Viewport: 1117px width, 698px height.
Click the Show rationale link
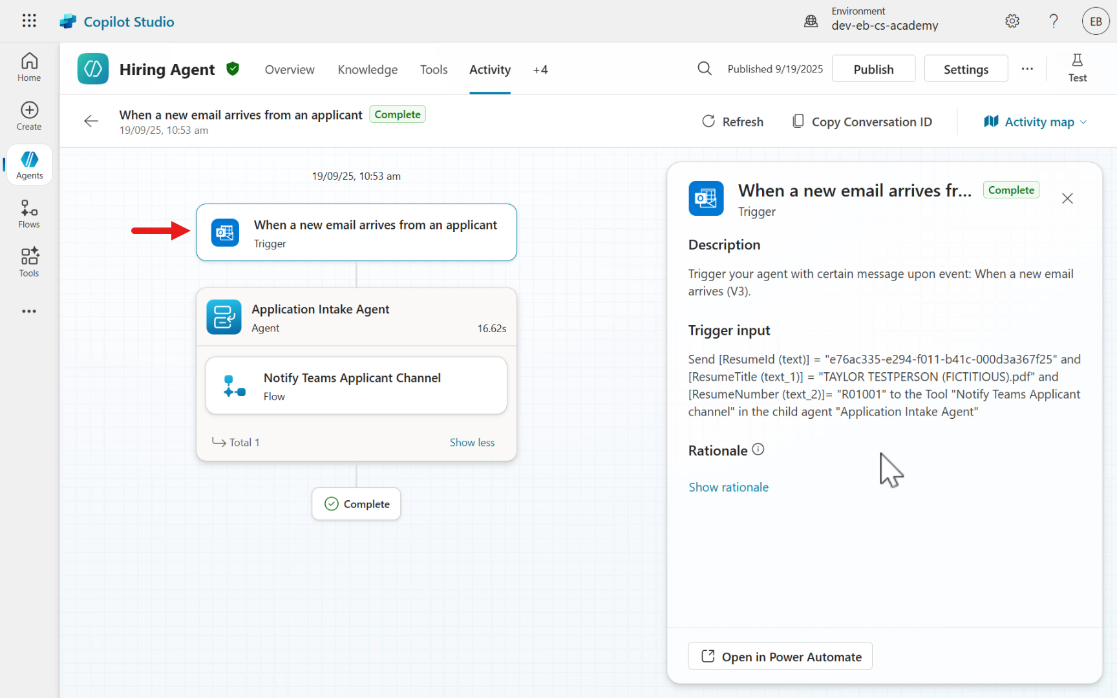pos(729,487)
